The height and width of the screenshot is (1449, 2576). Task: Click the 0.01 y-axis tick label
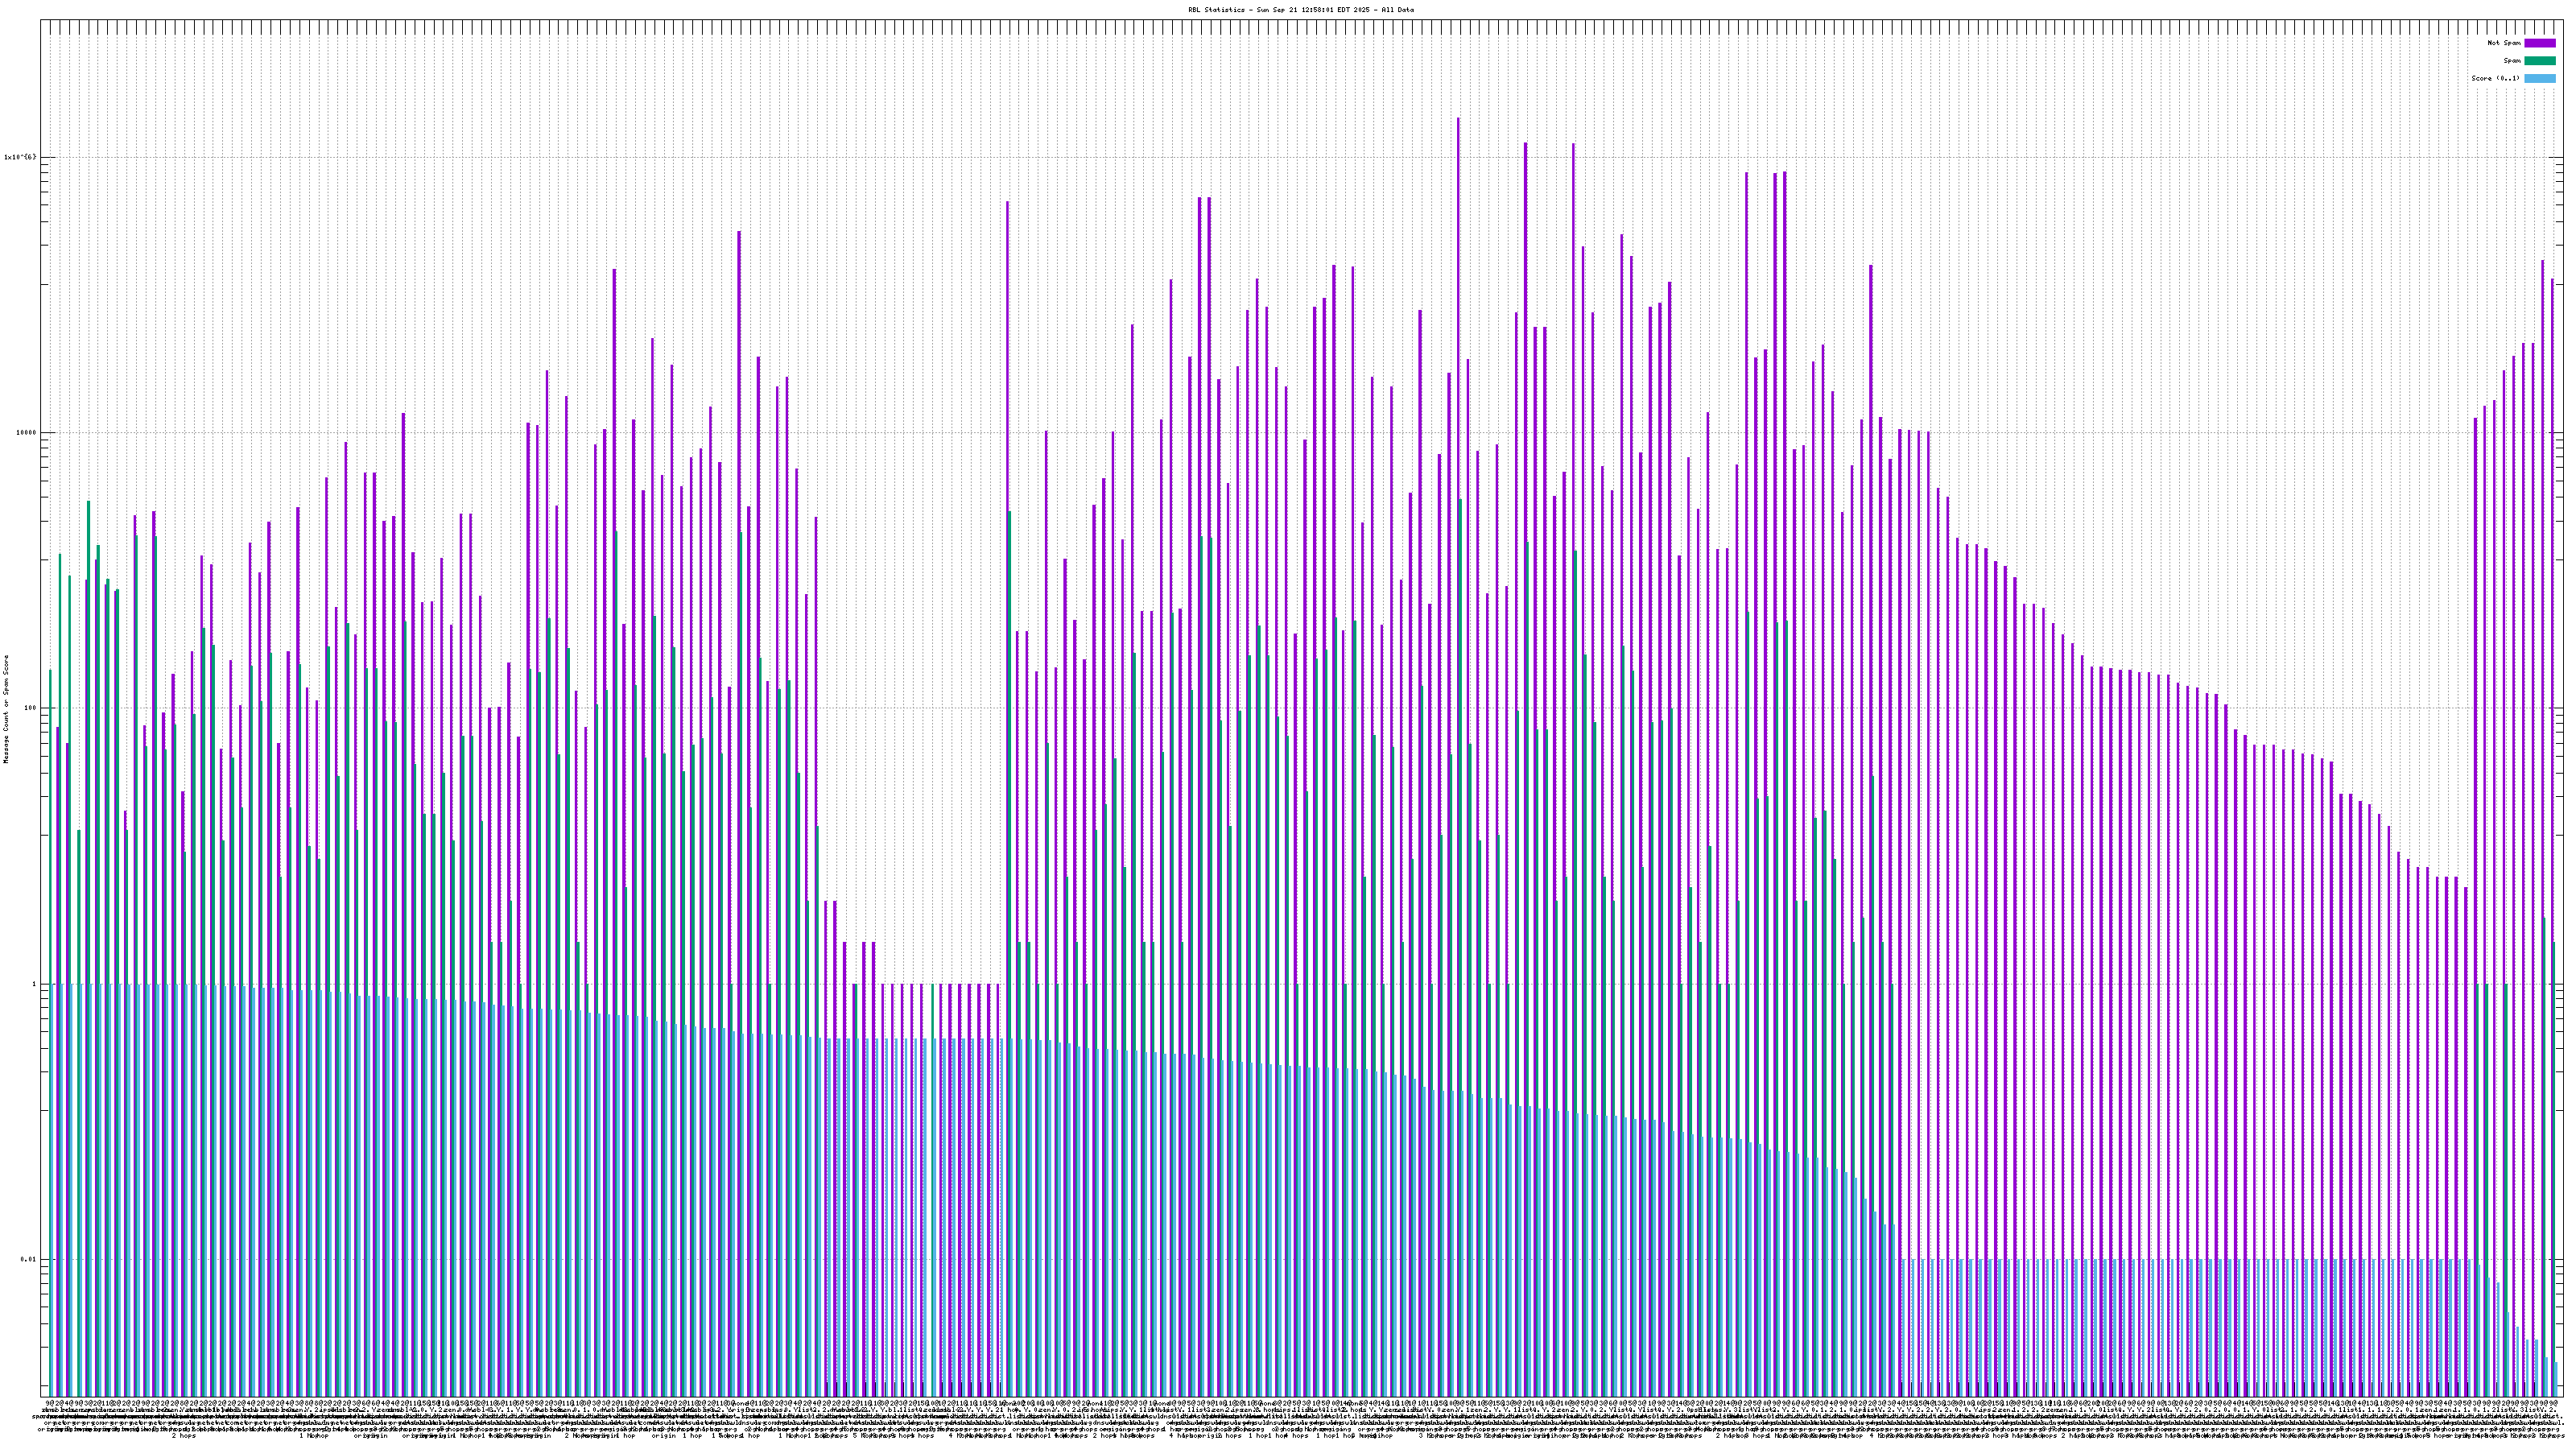click(28, 1260)
